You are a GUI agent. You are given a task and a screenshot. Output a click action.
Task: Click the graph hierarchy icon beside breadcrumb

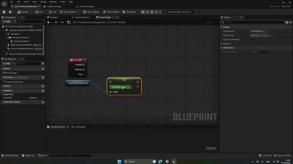tap(69, 22)
